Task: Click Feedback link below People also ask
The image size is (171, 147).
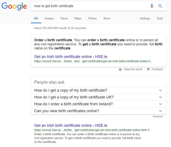Action: coord(158,117)
